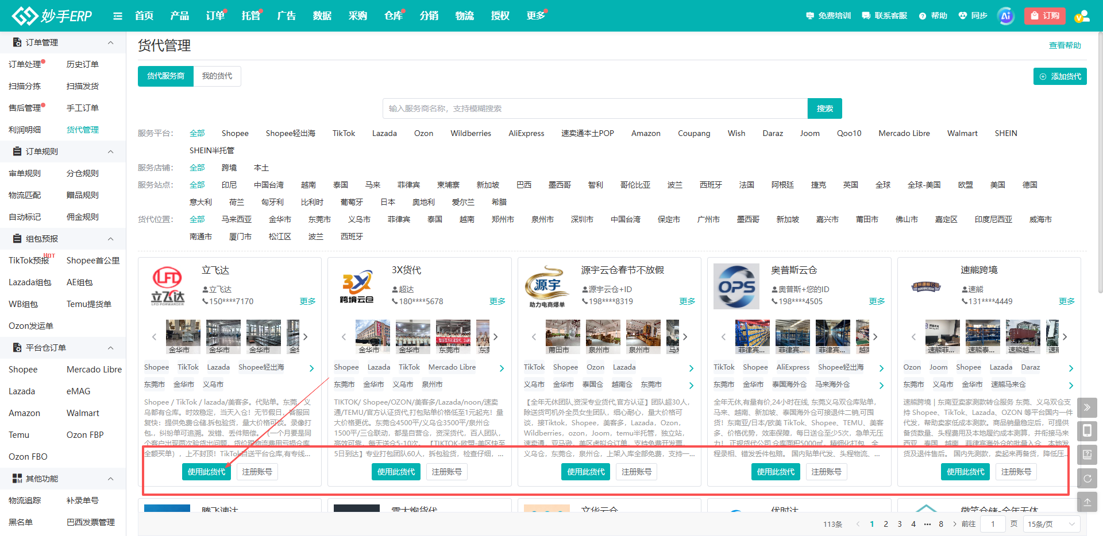1103x536 pixels.
Task: Collapse the 订单规则 sidebar section
Action: click(111, 152)
